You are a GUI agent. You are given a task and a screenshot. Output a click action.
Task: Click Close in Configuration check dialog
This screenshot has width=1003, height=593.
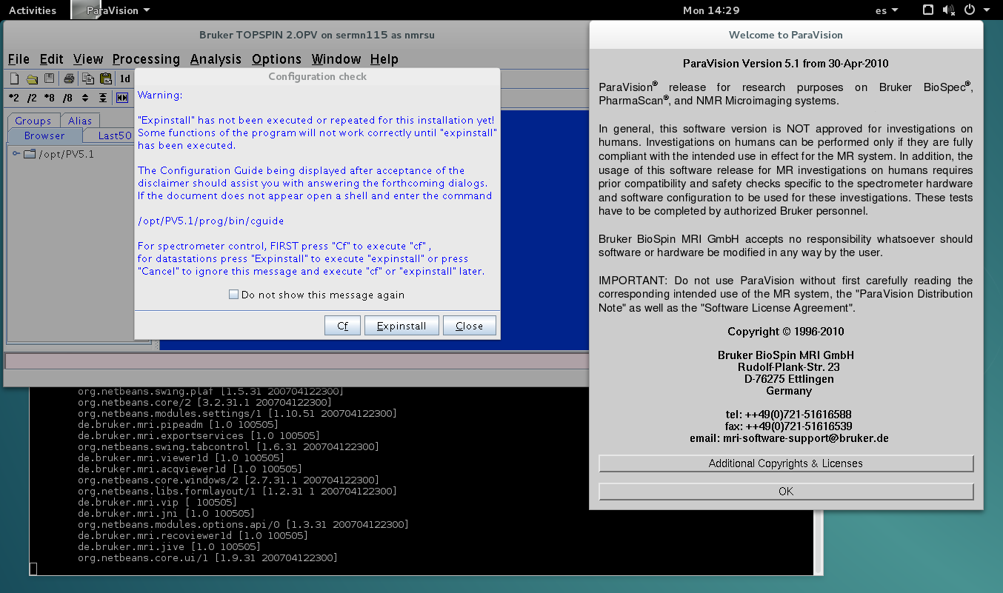tap(470, 326)
